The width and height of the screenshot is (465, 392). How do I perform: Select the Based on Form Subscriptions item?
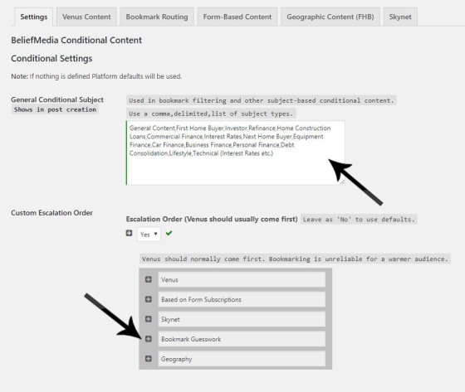(x=242, y=299)
